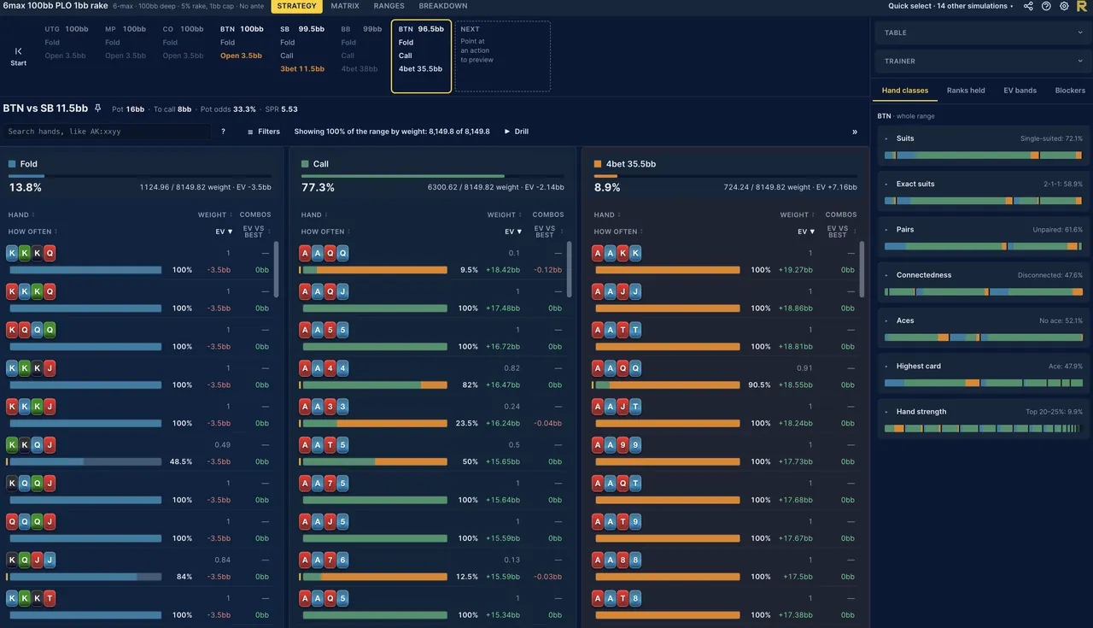This screenshot has height=628, width=1093.
Task: Choose 4bet 35.5bb in the active BTN card
Action: point(420,68)
